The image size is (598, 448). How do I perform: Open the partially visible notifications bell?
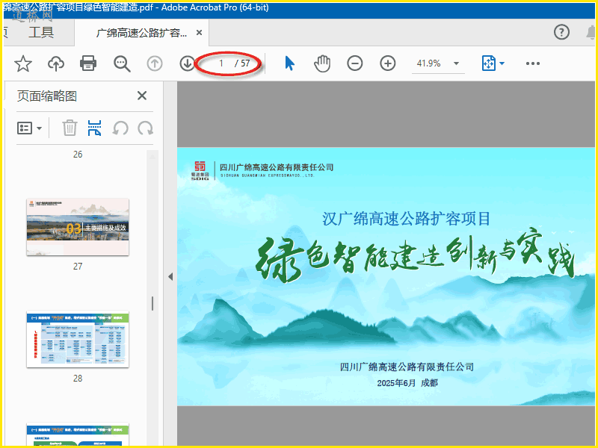591,33
